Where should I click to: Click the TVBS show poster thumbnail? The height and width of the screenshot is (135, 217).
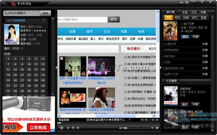click(x=12, y=35)
